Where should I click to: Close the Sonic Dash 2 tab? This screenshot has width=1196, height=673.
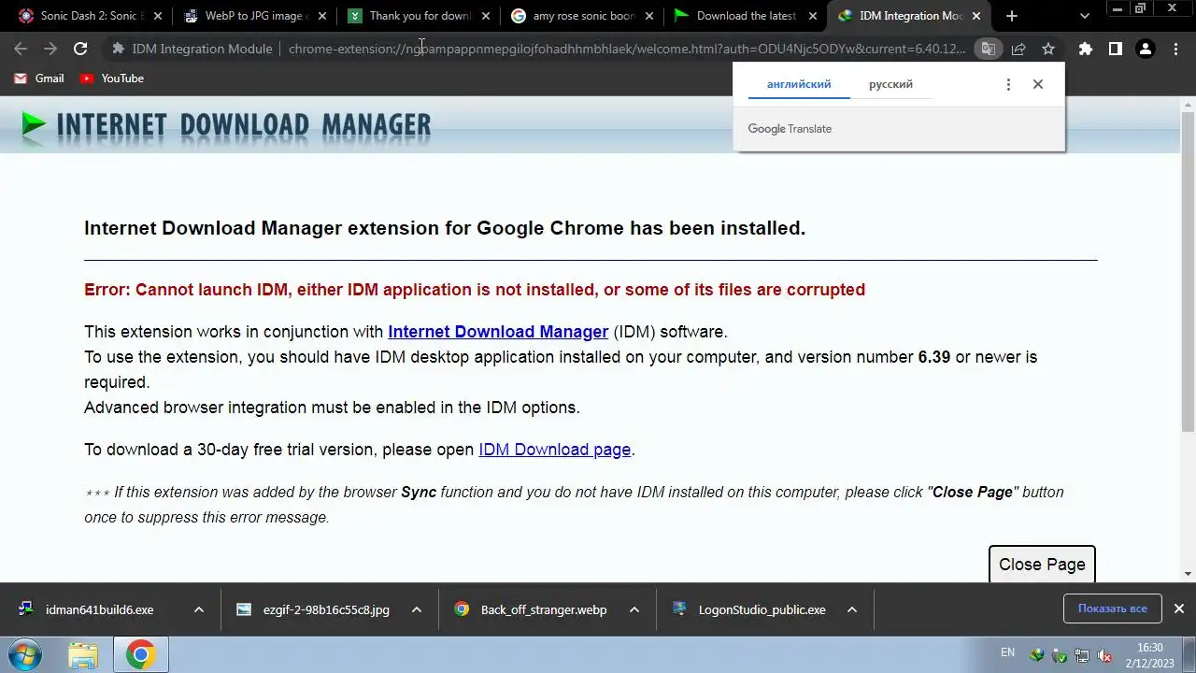click(x=157, y=16)
